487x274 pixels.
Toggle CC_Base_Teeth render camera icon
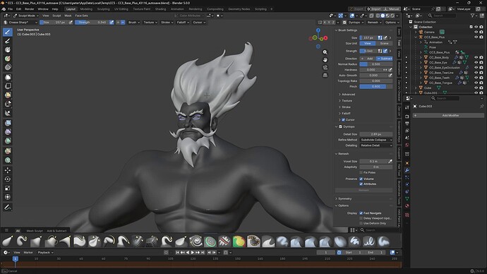coord(481,78)
